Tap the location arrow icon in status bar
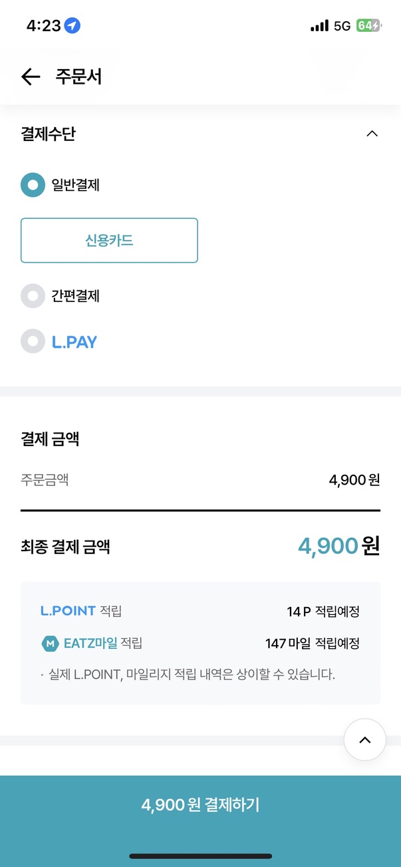This screenshot has height=867, width=401. [72, 26]
